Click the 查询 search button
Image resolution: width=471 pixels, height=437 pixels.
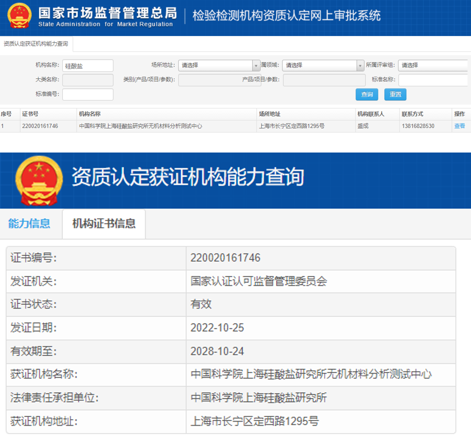click(367, 95)
